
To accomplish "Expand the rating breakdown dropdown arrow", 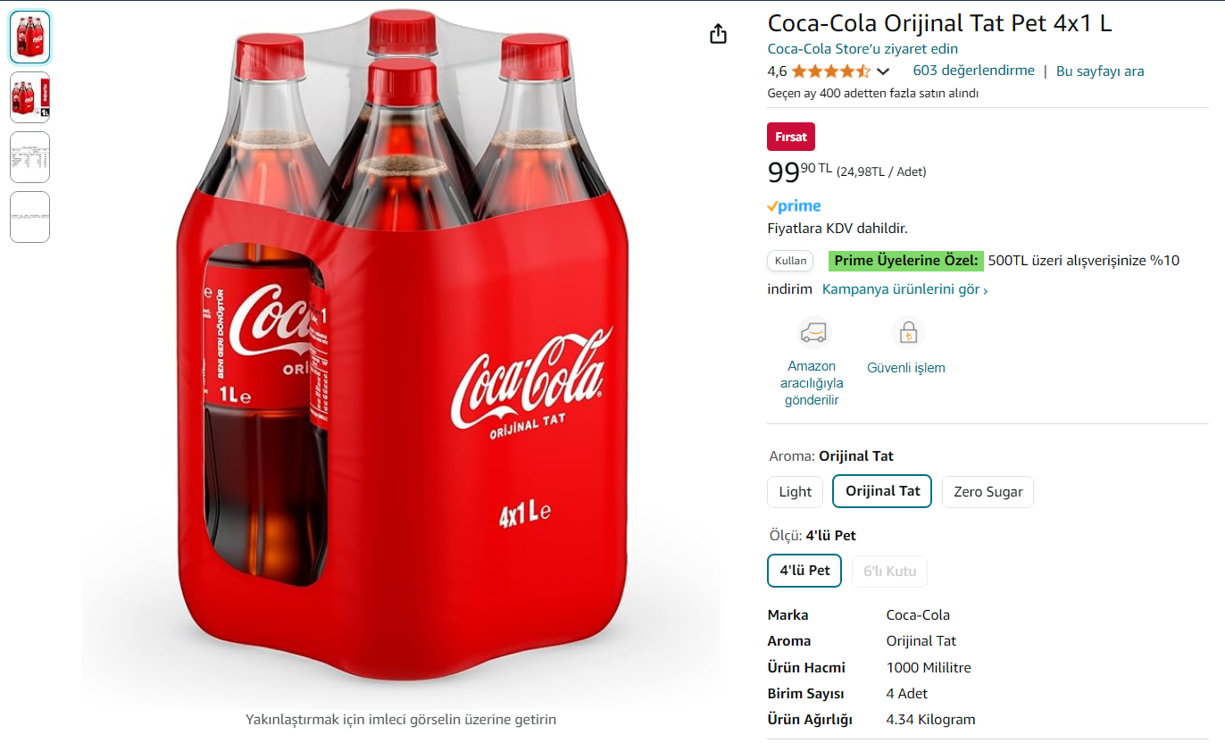I will pyautogui.click(x=883, y=71).
